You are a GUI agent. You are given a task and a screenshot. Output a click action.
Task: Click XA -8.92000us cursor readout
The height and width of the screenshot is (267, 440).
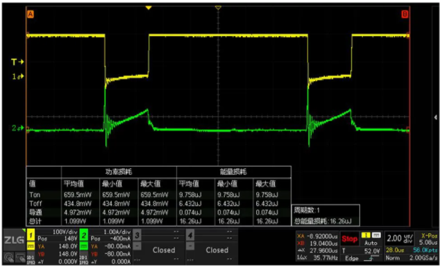pos(318,236)
